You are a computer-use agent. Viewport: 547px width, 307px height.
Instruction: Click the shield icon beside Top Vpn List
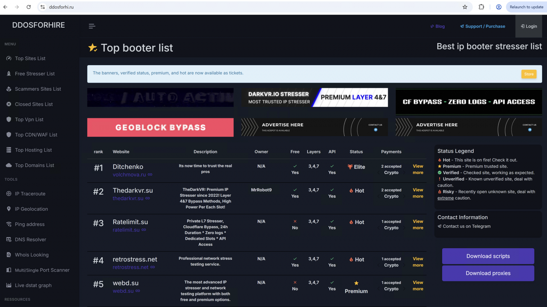[x=9, y=119]
